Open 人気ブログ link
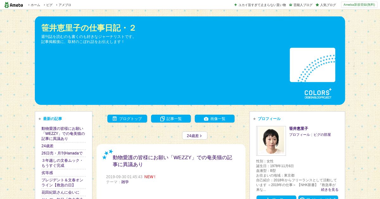Image resolution: width=380 pixels, height=199 pixels. click(328, 5)
